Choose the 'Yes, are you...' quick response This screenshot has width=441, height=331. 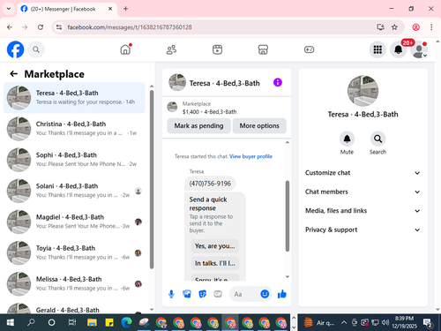[215, 246]
